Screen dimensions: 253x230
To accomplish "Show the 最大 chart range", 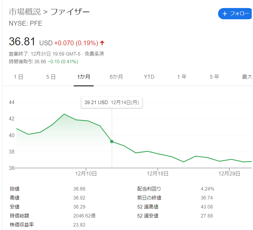I will click(247, 77).
